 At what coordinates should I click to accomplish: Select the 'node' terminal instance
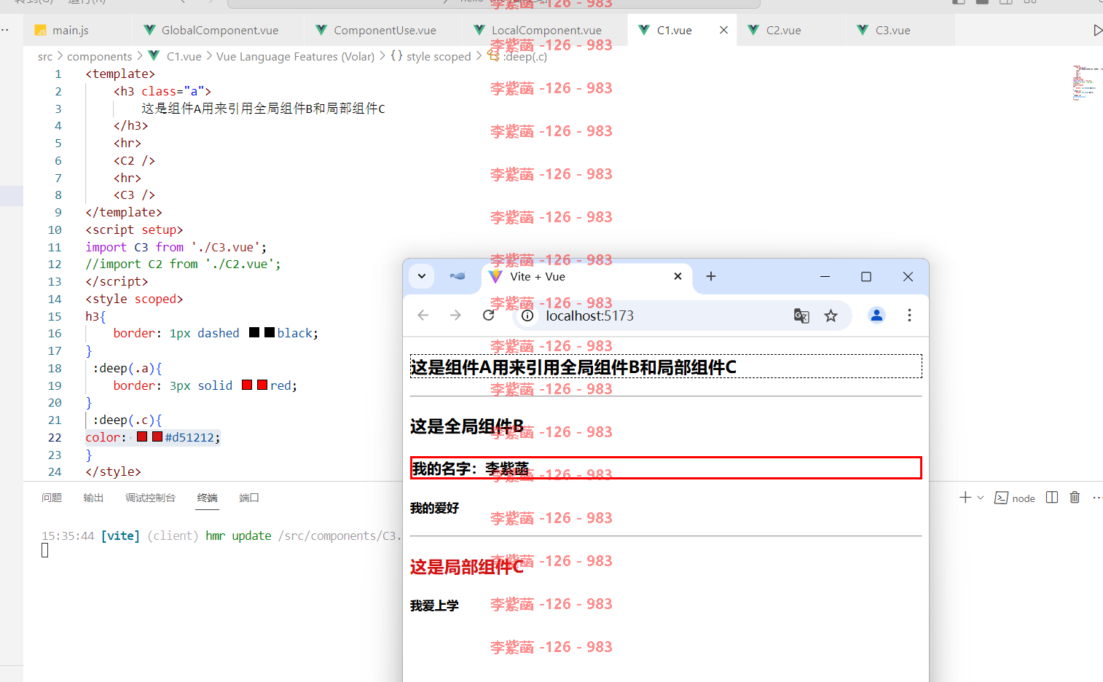[x=1015, y=498]
